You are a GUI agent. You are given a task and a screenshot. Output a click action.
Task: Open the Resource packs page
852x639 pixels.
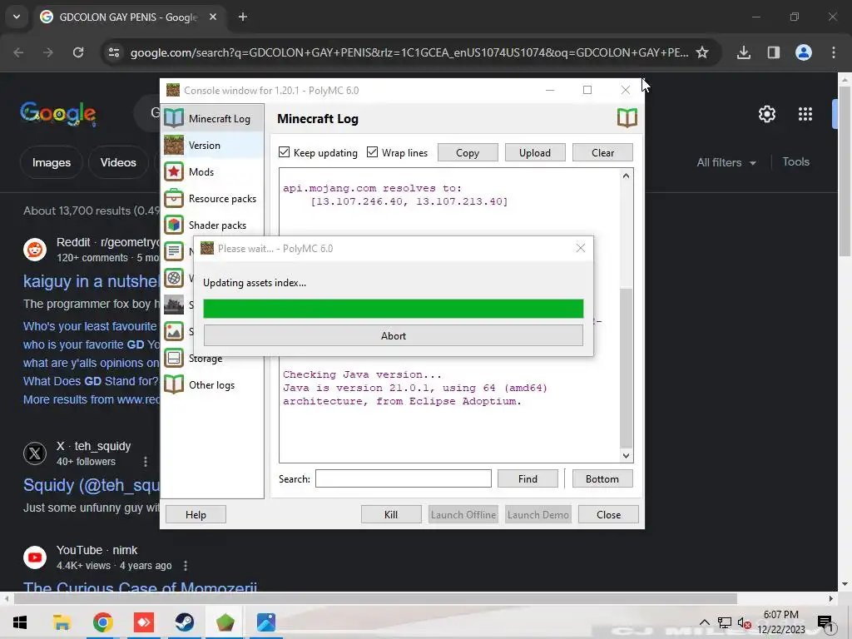[x=212, y=198]
